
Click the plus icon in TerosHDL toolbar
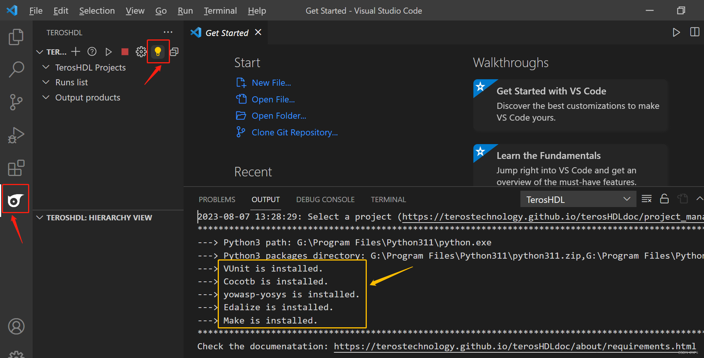click(76, 51)
